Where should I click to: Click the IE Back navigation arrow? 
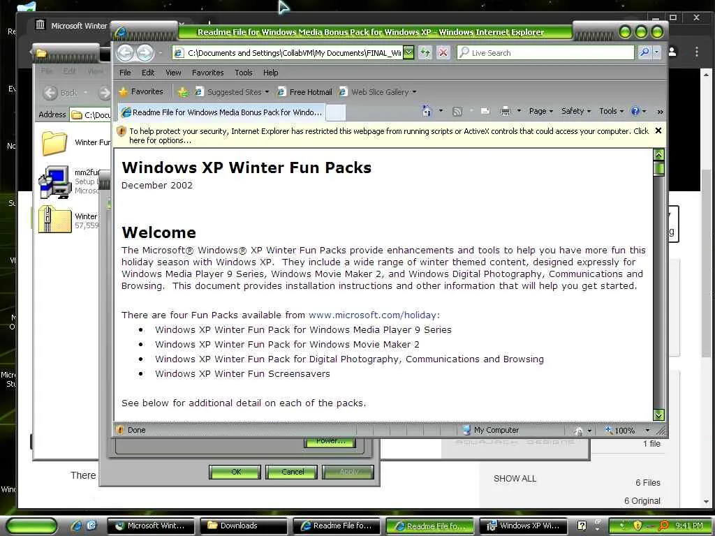(126, 53)
